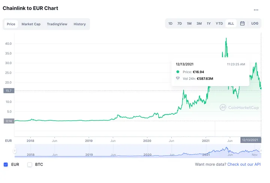270x183 pixels.
Task: Open the three-dot more options menu
Action: pyautogui.click(x=256, y=10)
